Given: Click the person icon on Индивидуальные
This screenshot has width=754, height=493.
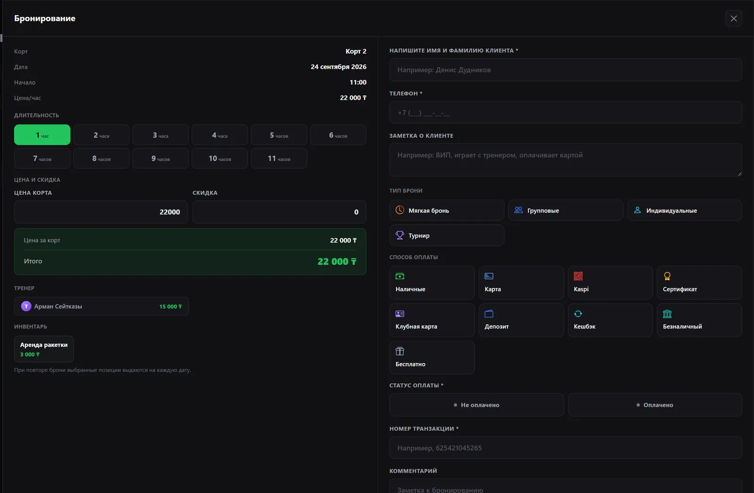Looking at the screenshot, I should pyautogui.click(x=637, y=210).
